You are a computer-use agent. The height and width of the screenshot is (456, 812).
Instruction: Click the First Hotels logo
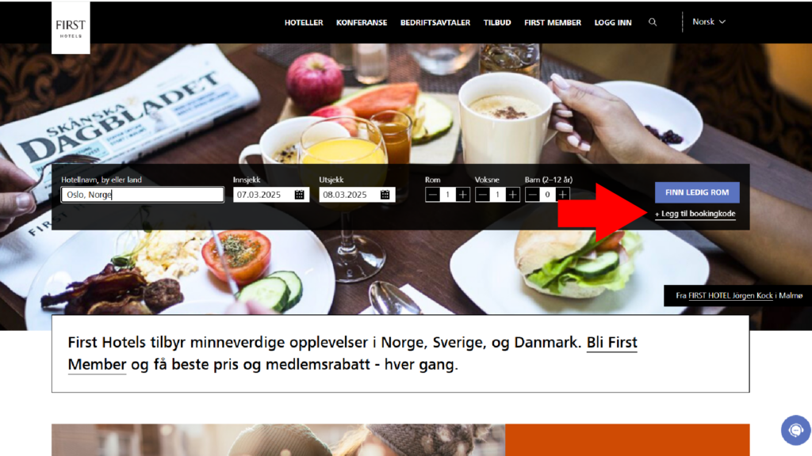[x=71, y=28]
